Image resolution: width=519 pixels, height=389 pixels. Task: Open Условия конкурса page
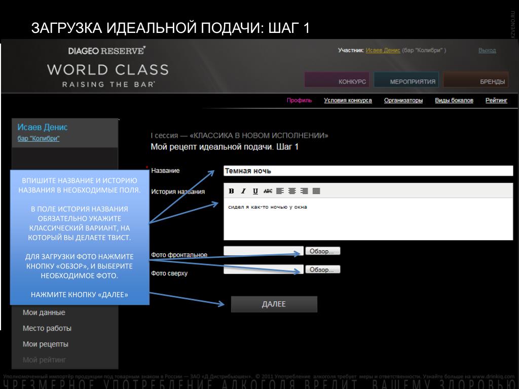pos(348,100)
